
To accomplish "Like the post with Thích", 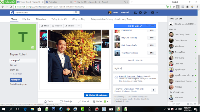I will pos(48,101).
